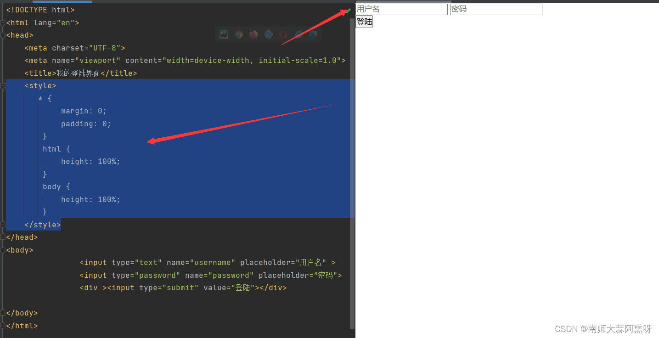Place cursor on <!DOCTYPE html> line
659x338 pixels.
click(x=40, y=10)
